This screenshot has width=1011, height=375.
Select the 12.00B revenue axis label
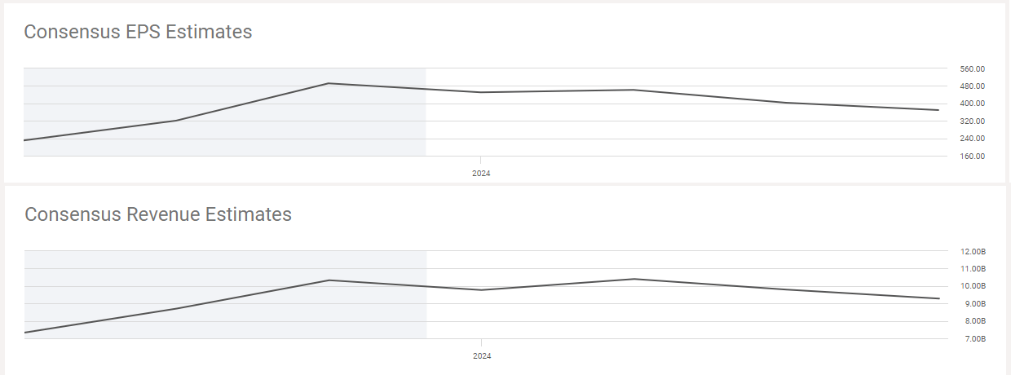click(x=974, y=251)
